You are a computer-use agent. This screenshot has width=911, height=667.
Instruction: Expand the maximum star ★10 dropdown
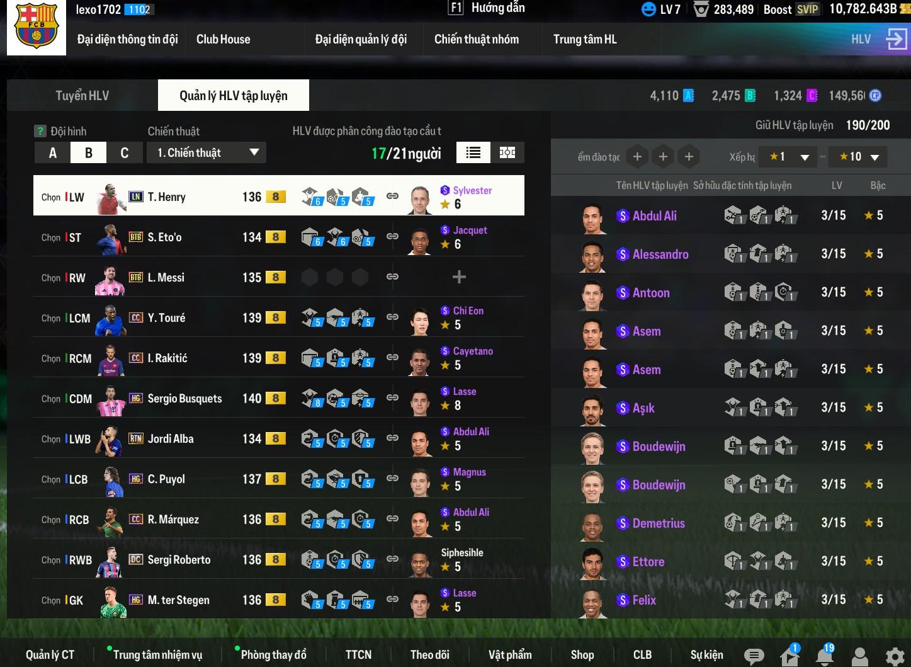(x=859, y=157)
